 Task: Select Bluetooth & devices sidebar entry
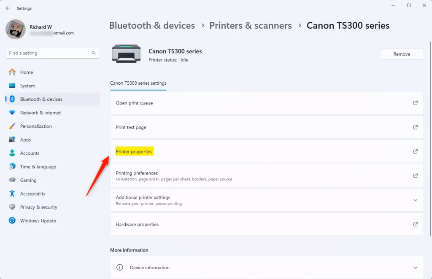coord(53,99)
